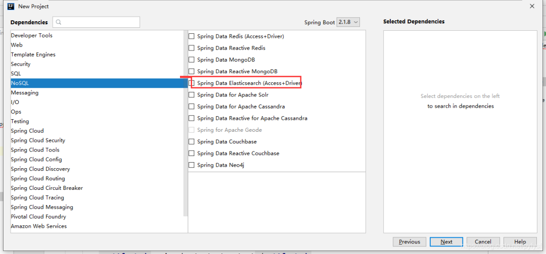Open the Spring Boot version dropdown
The width and height of the screenshot is (546, 254).
coord(348,22)
